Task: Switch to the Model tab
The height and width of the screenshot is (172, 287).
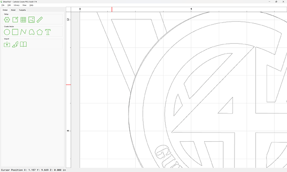Action: (13, 10)
